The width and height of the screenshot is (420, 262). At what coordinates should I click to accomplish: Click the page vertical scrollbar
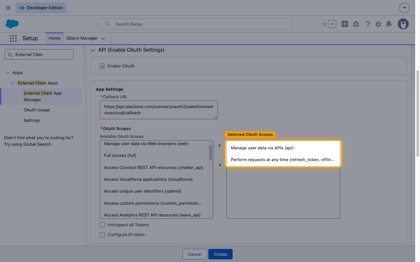[x=418, y=114]
